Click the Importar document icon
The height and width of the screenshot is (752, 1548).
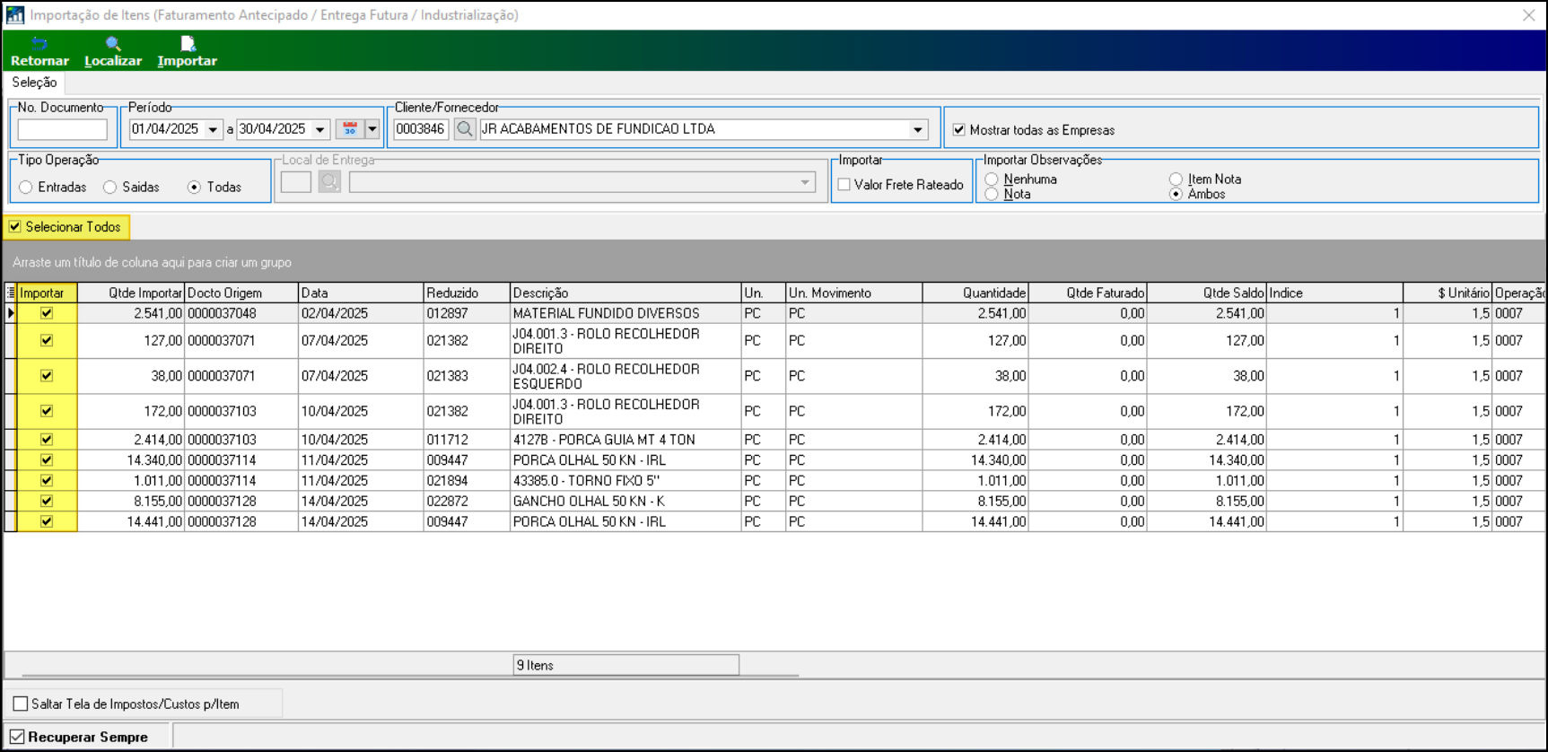coord(188,43)
